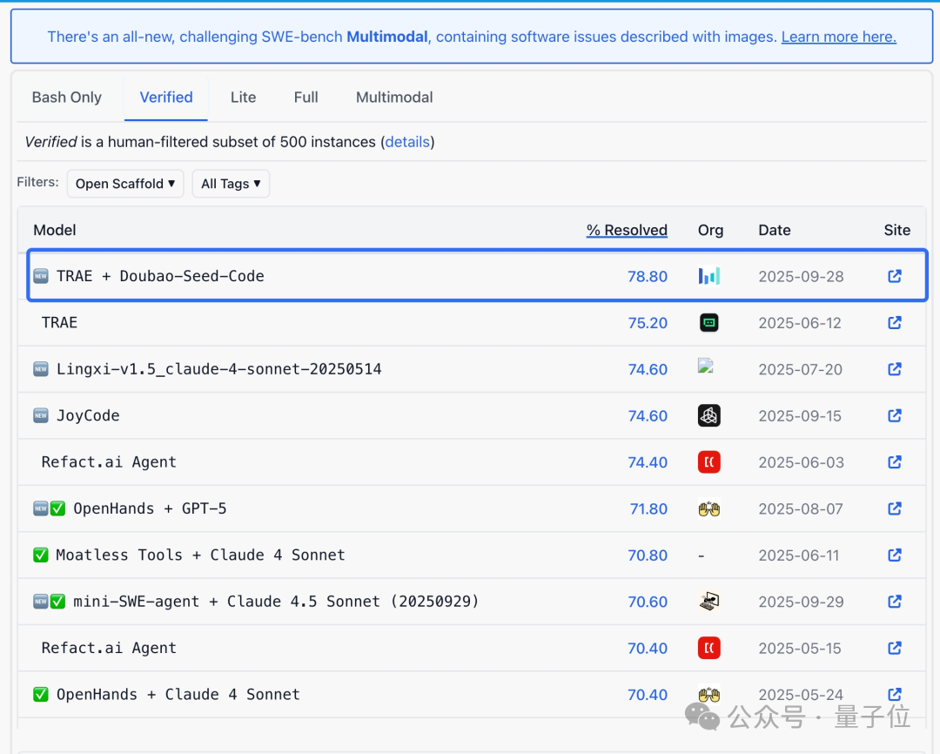Click the NEW badge next to Lingxi-v1.5

point(38,369)
